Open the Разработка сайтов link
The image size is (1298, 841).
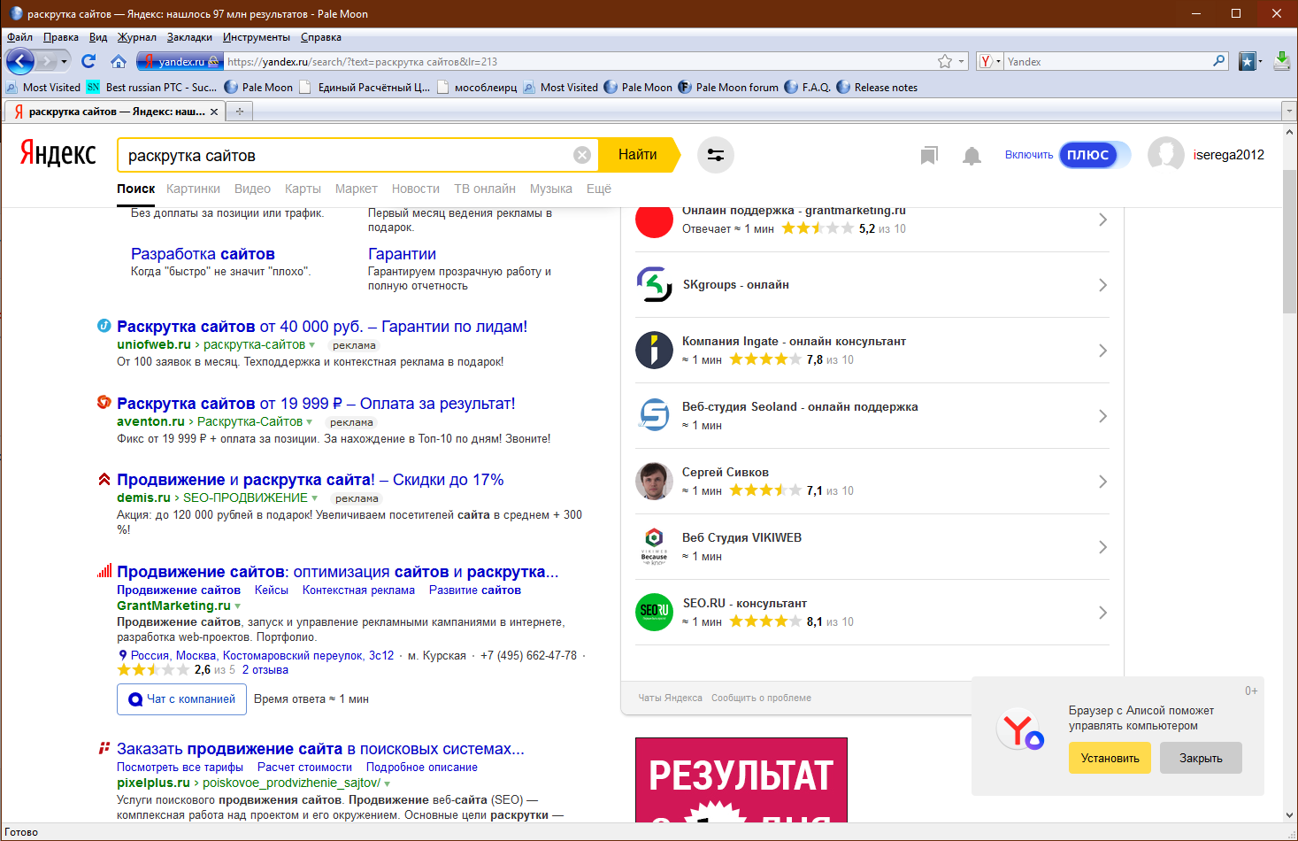[x=203, y=254]
